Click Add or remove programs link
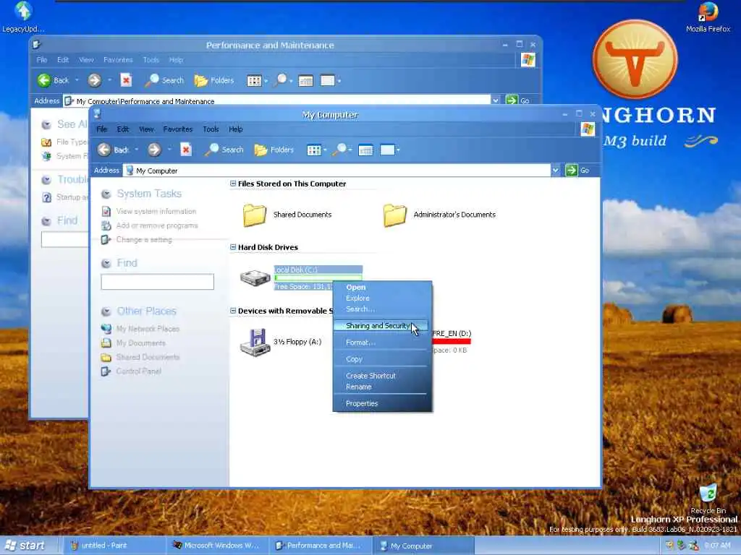The image size is (741, 555). pos(157,225)
